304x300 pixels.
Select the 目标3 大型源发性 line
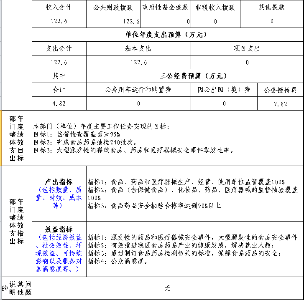[134, 150]
